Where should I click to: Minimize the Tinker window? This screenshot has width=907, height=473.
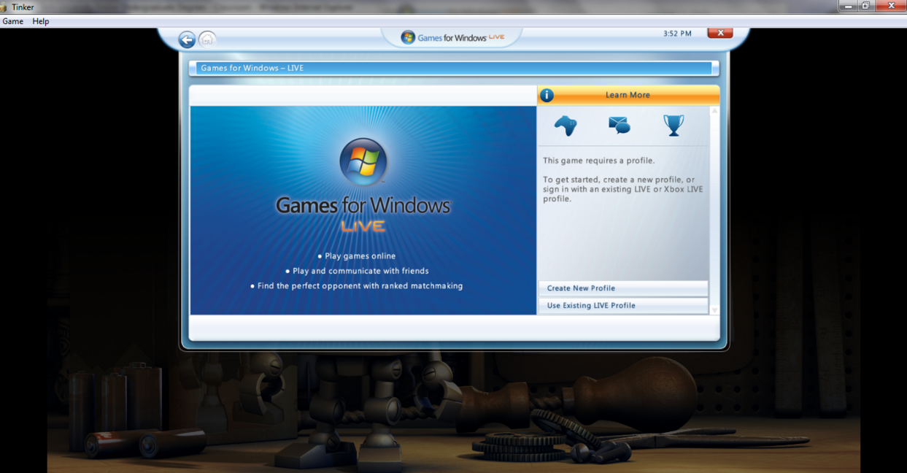[848, 6]
